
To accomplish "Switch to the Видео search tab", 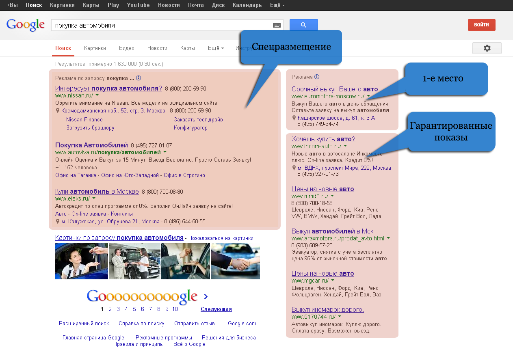I will click(127, 48).
